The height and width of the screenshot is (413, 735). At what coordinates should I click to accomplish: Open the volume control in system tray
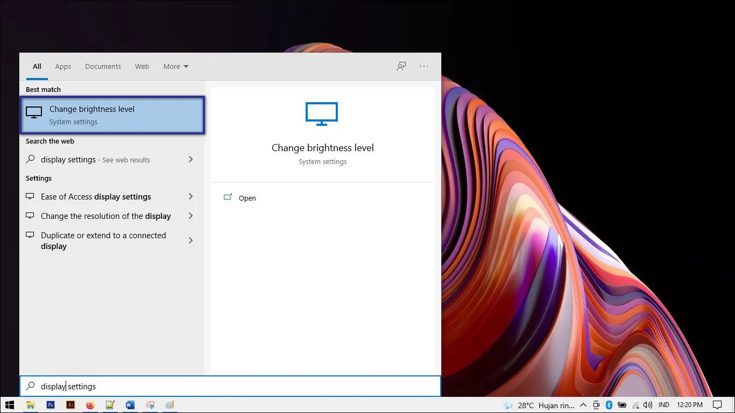(x=647, y=405)
